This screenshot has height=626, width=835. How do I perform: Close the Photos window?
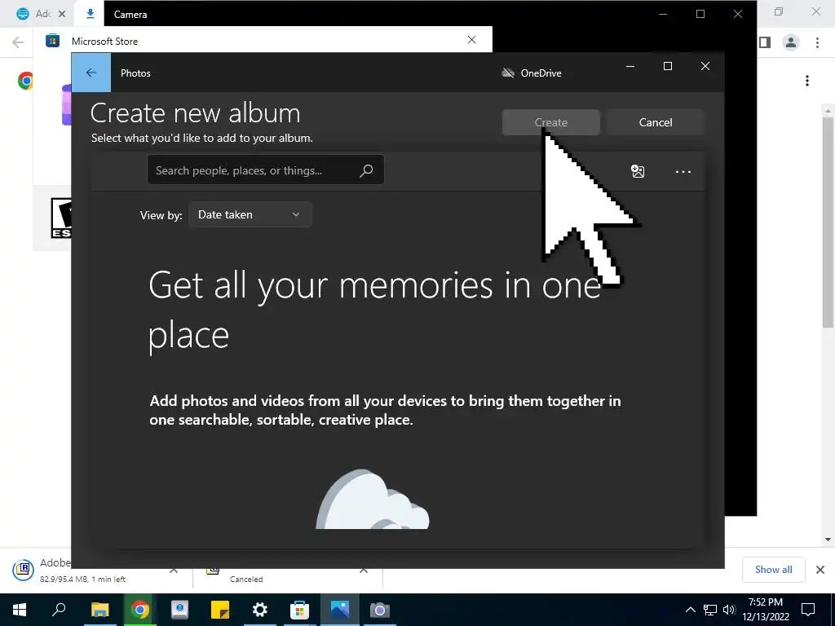coord(705,66)
